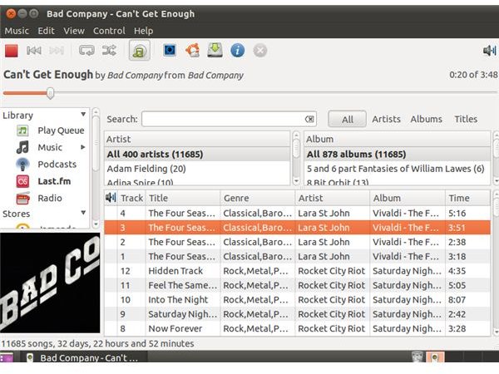Click the greyed-out cancel icon in toolbar
This screenshot has width=499, height=374.
[x=260, y=51]
